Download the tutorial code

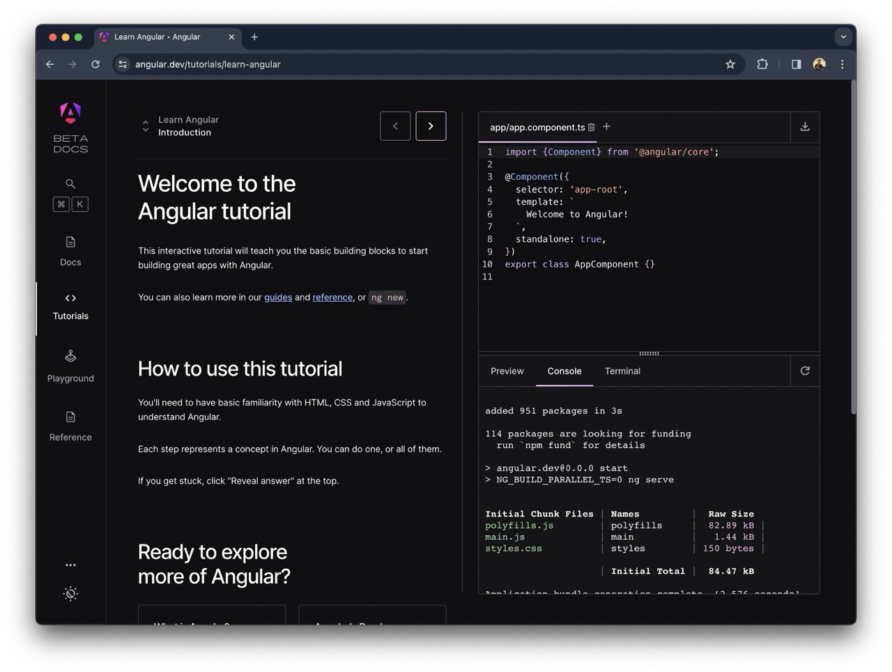tap(805, 126)
